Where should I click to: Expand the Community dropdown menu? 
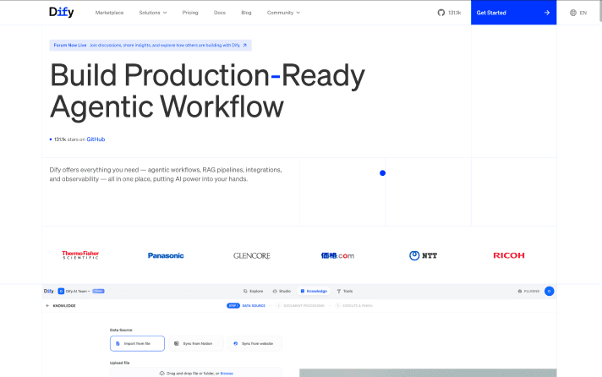click(283, 13)
